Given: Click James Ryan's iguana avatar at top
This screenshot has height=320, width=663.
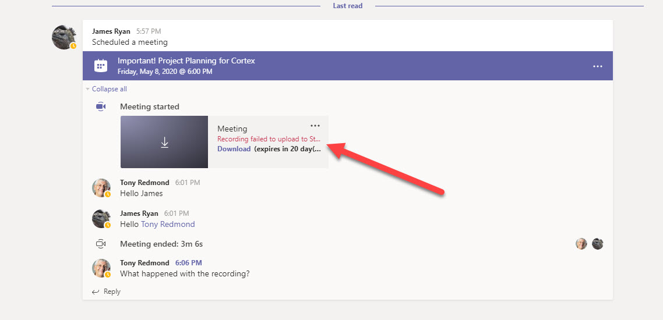Looking at the screenshot, I should tap(64, 37).
